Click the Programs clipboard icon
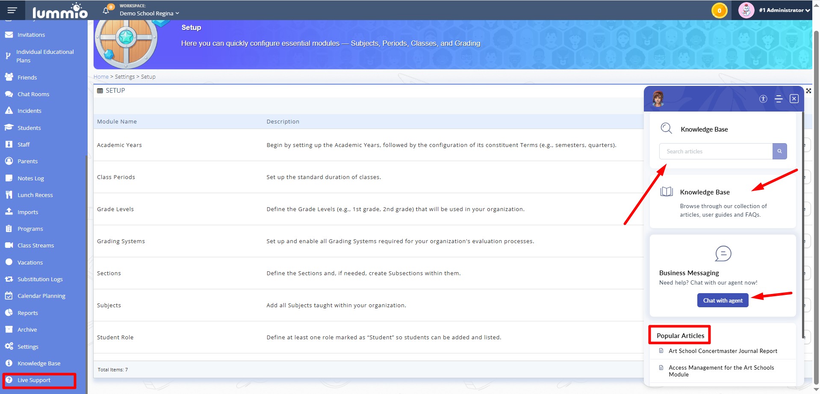Viewport: 820px width, 394px height. pyautogui.click(x=9, y=229)
